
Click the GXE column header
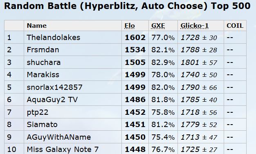[158, 26]
